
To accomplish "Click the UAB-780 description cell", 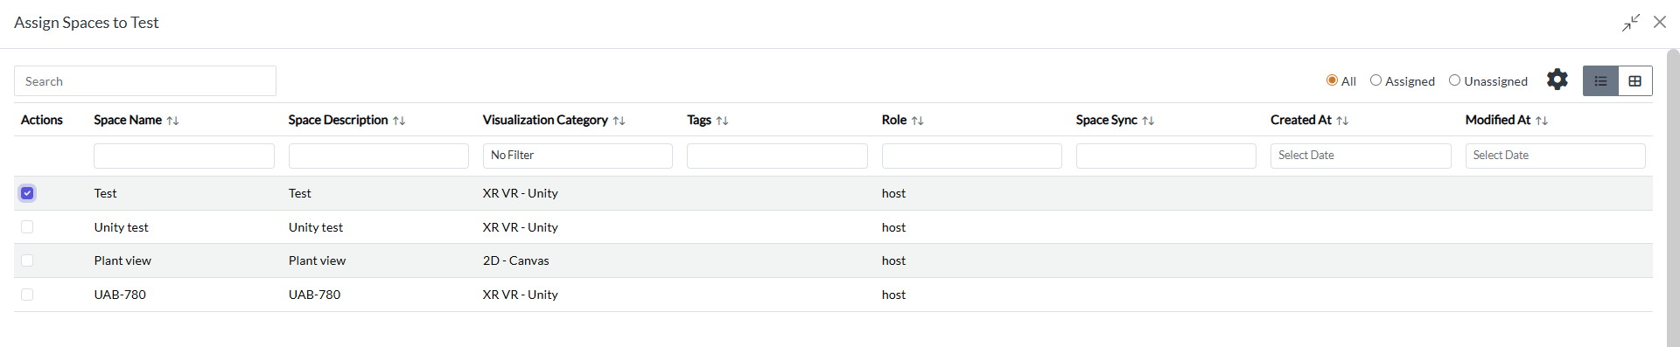I will 315,295.
